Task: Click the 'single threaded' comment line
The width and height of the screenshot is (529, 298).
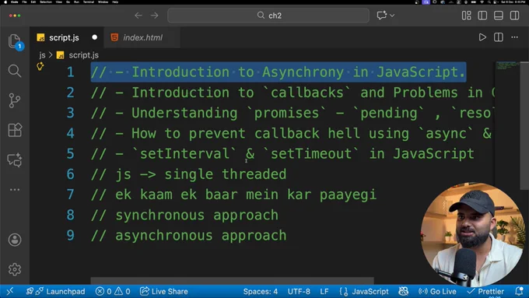Action: [188, 174]
